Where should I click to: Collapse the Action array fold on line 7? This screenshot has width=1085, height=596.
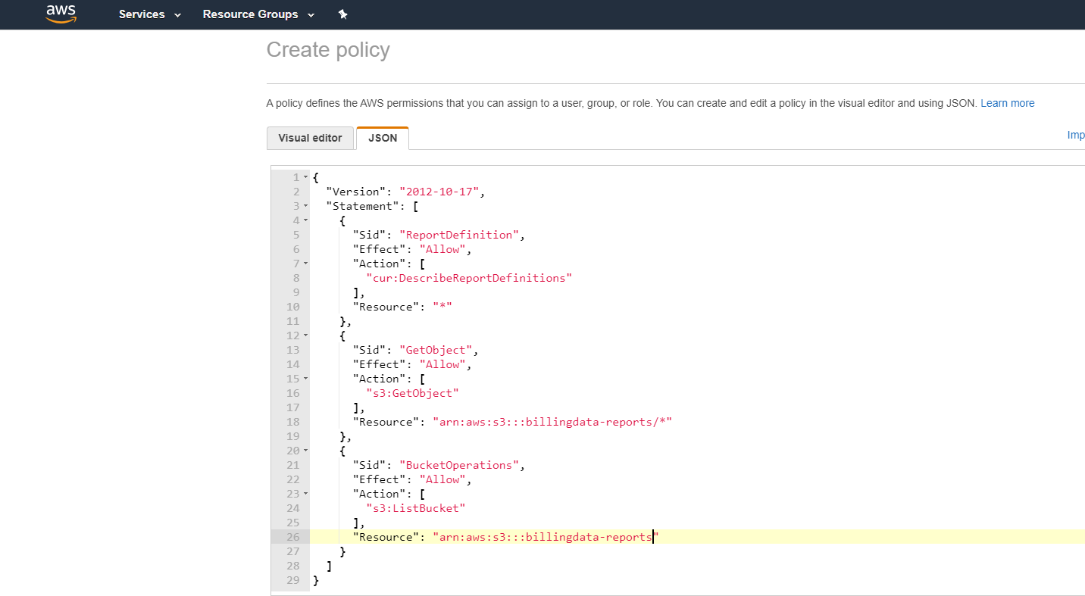tap(305, 264)
